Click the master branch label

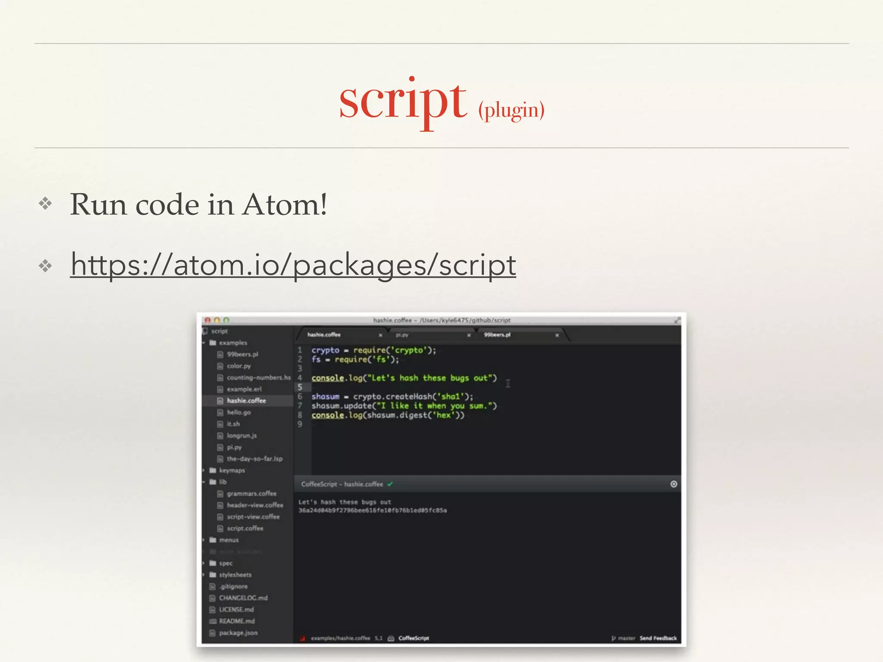626,638
